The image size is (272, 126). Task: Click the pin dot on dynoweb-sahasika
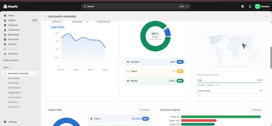coord(36,74)
